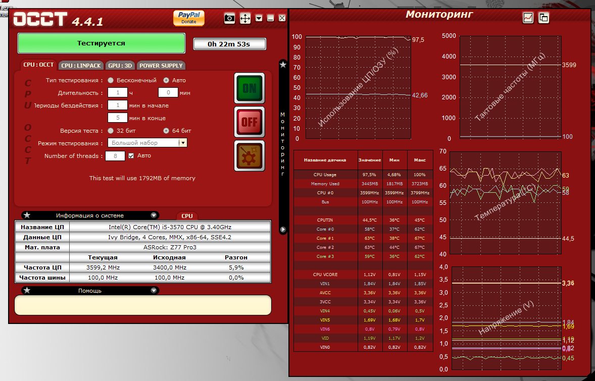This screenshot has height=381, width=595.
Task: Click the star above the vertical Мониторинг strip
Action: pos(283,65)
